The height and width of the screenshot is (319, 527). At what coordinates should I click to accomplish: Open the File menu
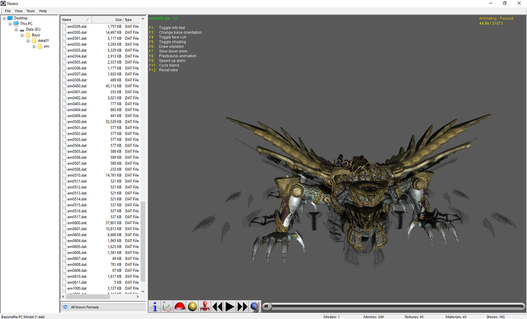8,11
